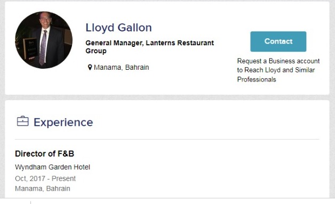This screenshot has width=335, height=204.
Task: Click Manama, Bahrain beside the pin icon
Action: click(121, 68)
